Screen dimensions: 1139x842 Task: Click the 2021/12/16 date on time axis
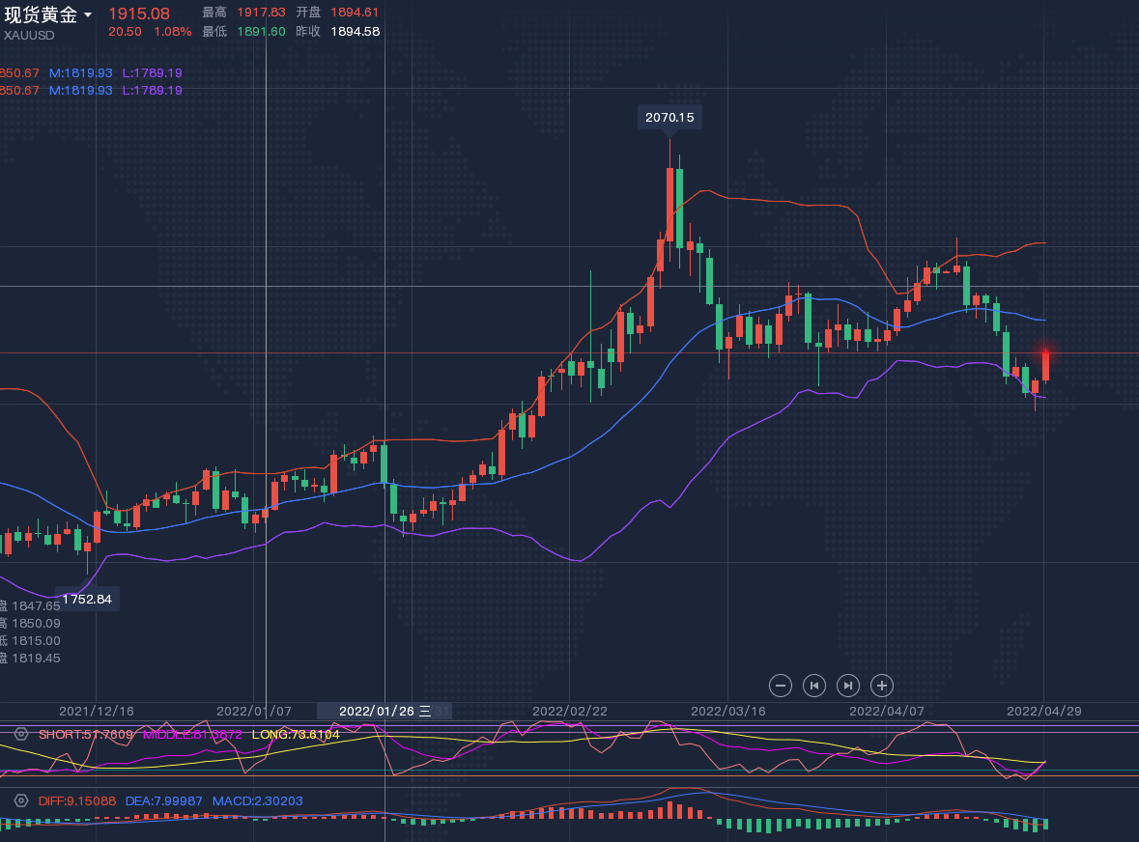point(97,711)
